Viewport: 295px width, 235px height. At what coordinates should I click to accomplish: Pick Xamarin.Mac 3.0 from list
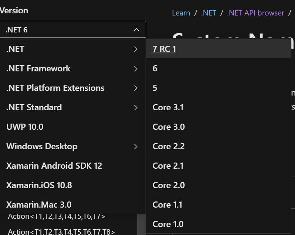tap(39, 205)
